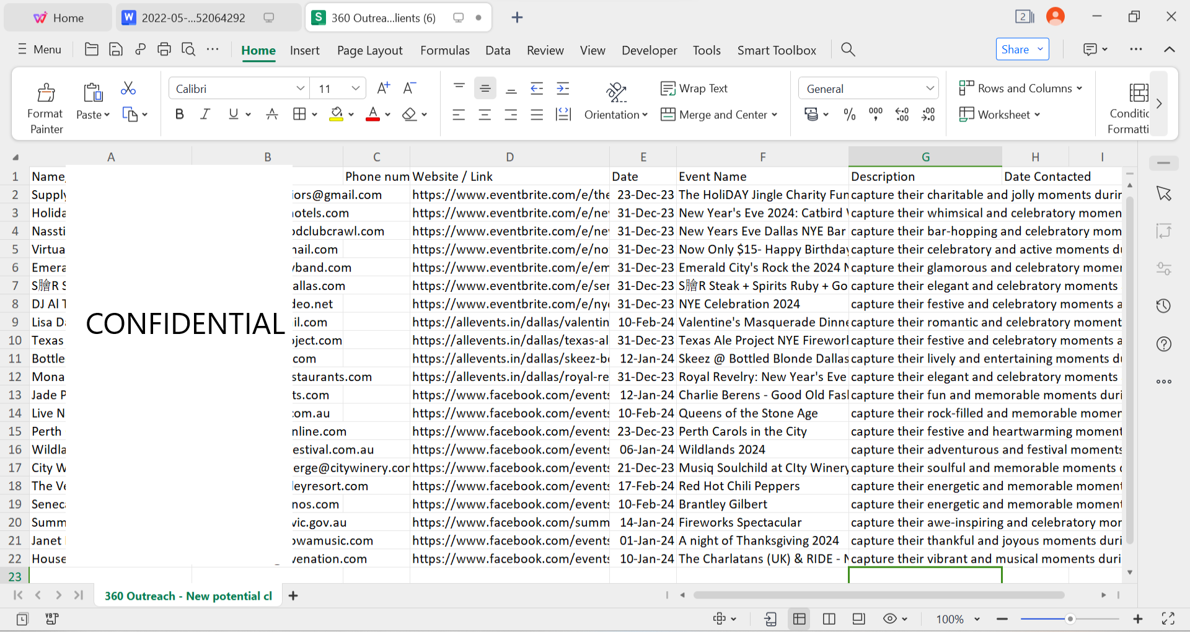
Task: Open the Menu button
Action: pos(40,50)
